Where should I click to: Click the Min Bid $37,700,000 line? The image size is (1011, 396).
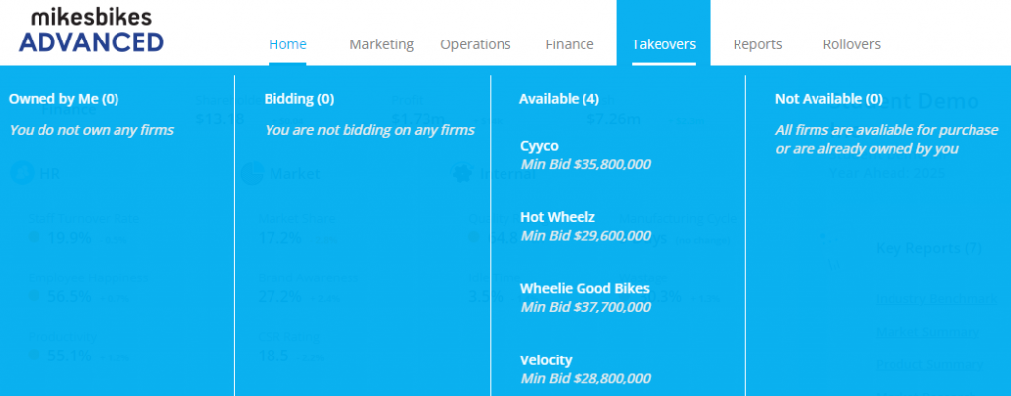click(585, 307)
